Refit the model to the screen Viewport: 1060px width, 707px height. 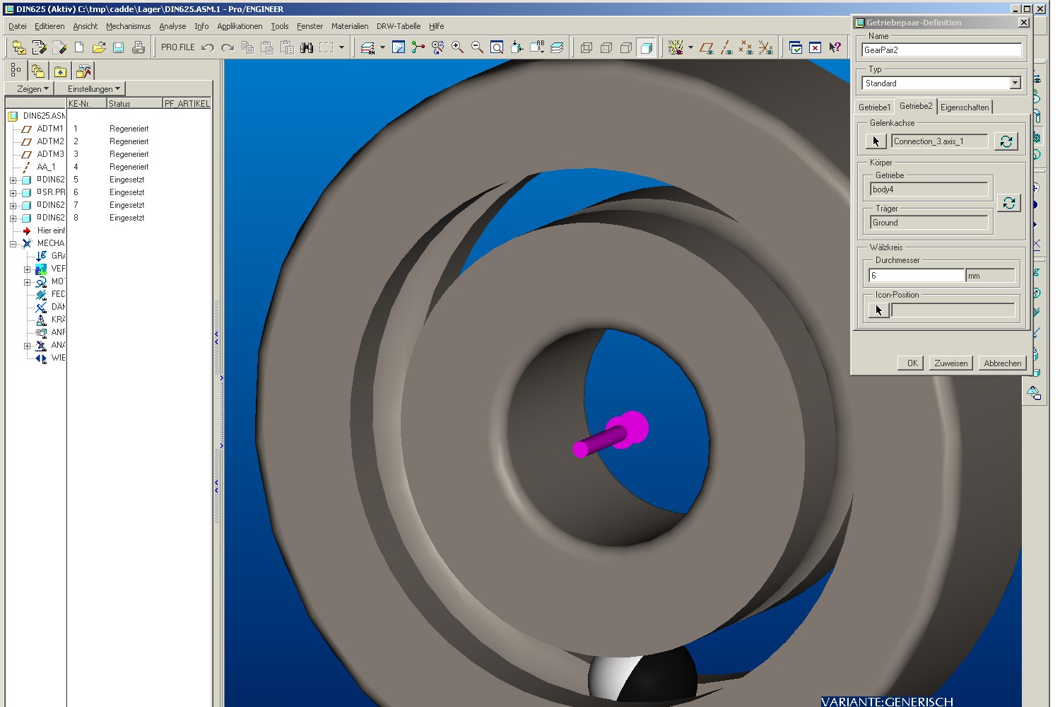click(497, 47)
